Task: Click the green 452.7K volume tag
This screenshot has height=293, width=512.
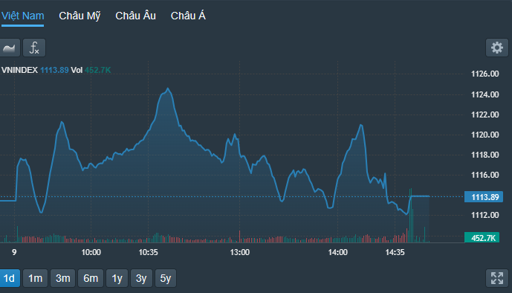Action: [x=482, y=238]
